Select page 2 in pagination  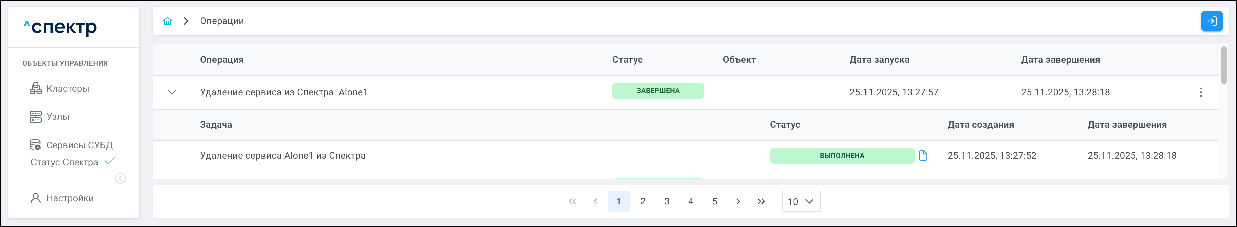(643, 202)
